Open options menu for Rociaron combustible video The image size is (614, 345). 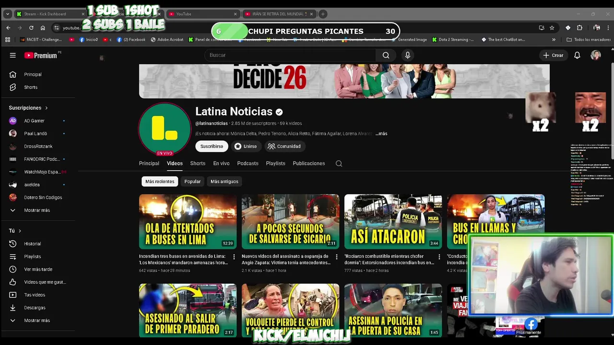point(439,257)
